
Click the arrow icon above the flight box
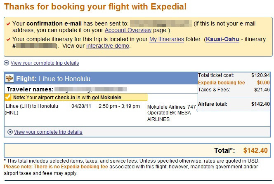7,63
